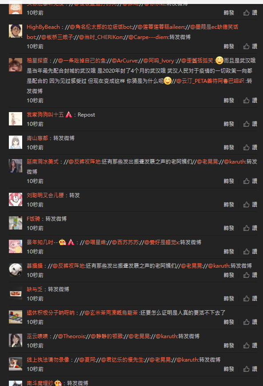
Task: Open HighByBeach's profile name link
Action: coord(43,27)
